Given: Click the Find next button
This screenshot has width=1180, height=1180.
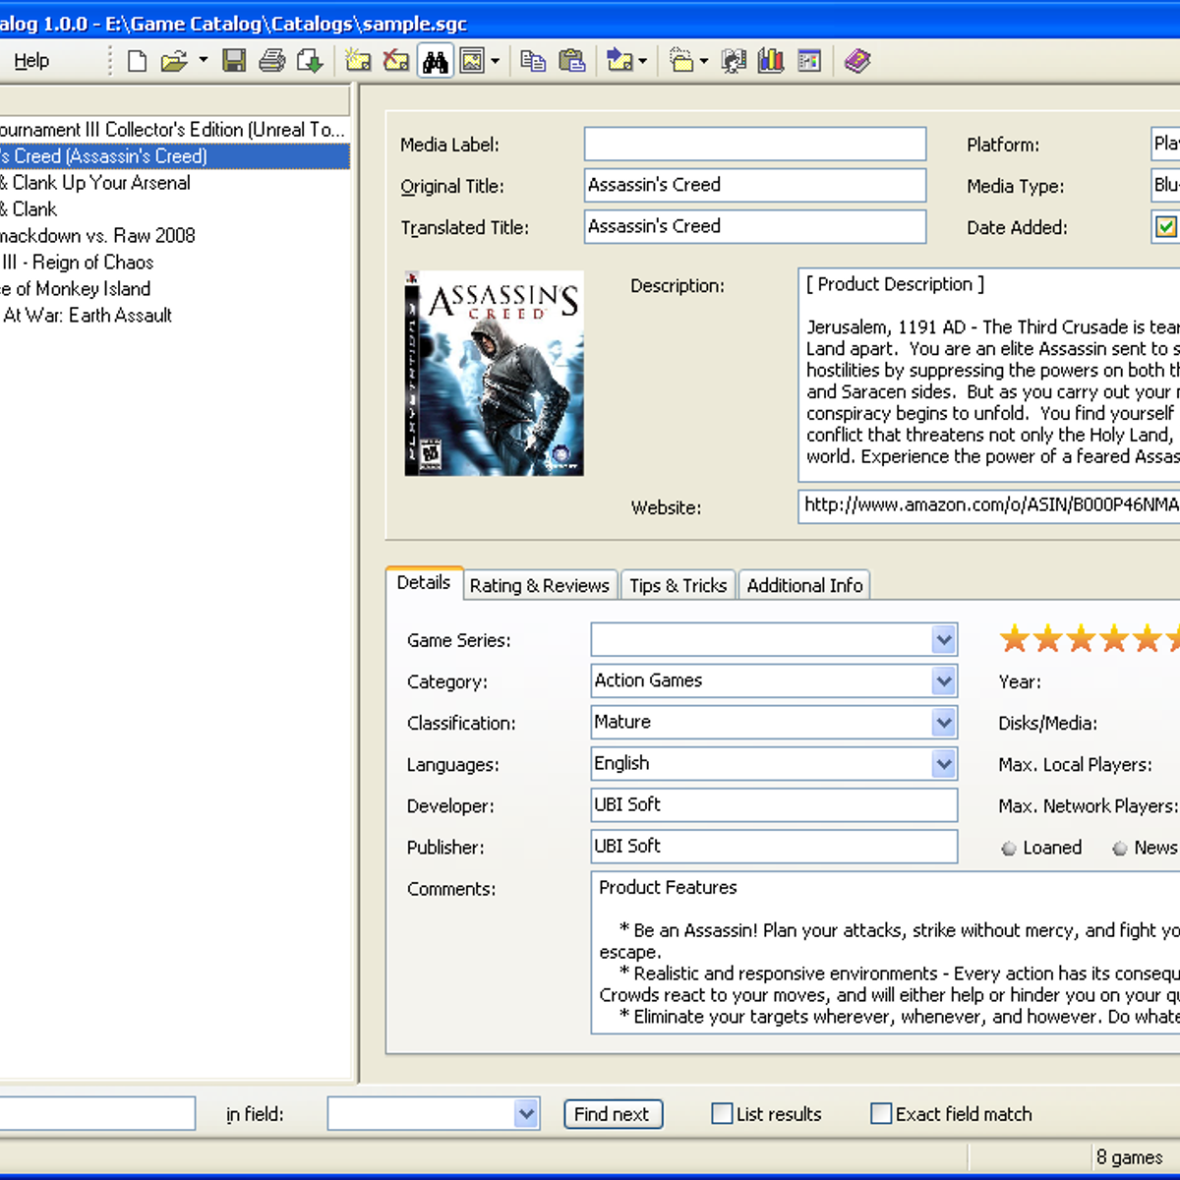Looking at the screenshot, I should (x=613, y=1114).
